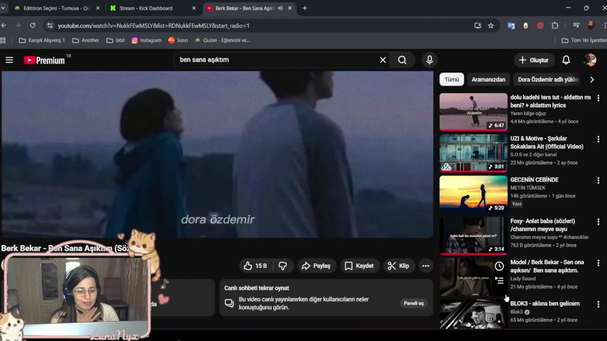607x341 pixels.
Task: Switch to 'Stream - Kick Dashboard' tab
Action: click(x=147, y=8)
